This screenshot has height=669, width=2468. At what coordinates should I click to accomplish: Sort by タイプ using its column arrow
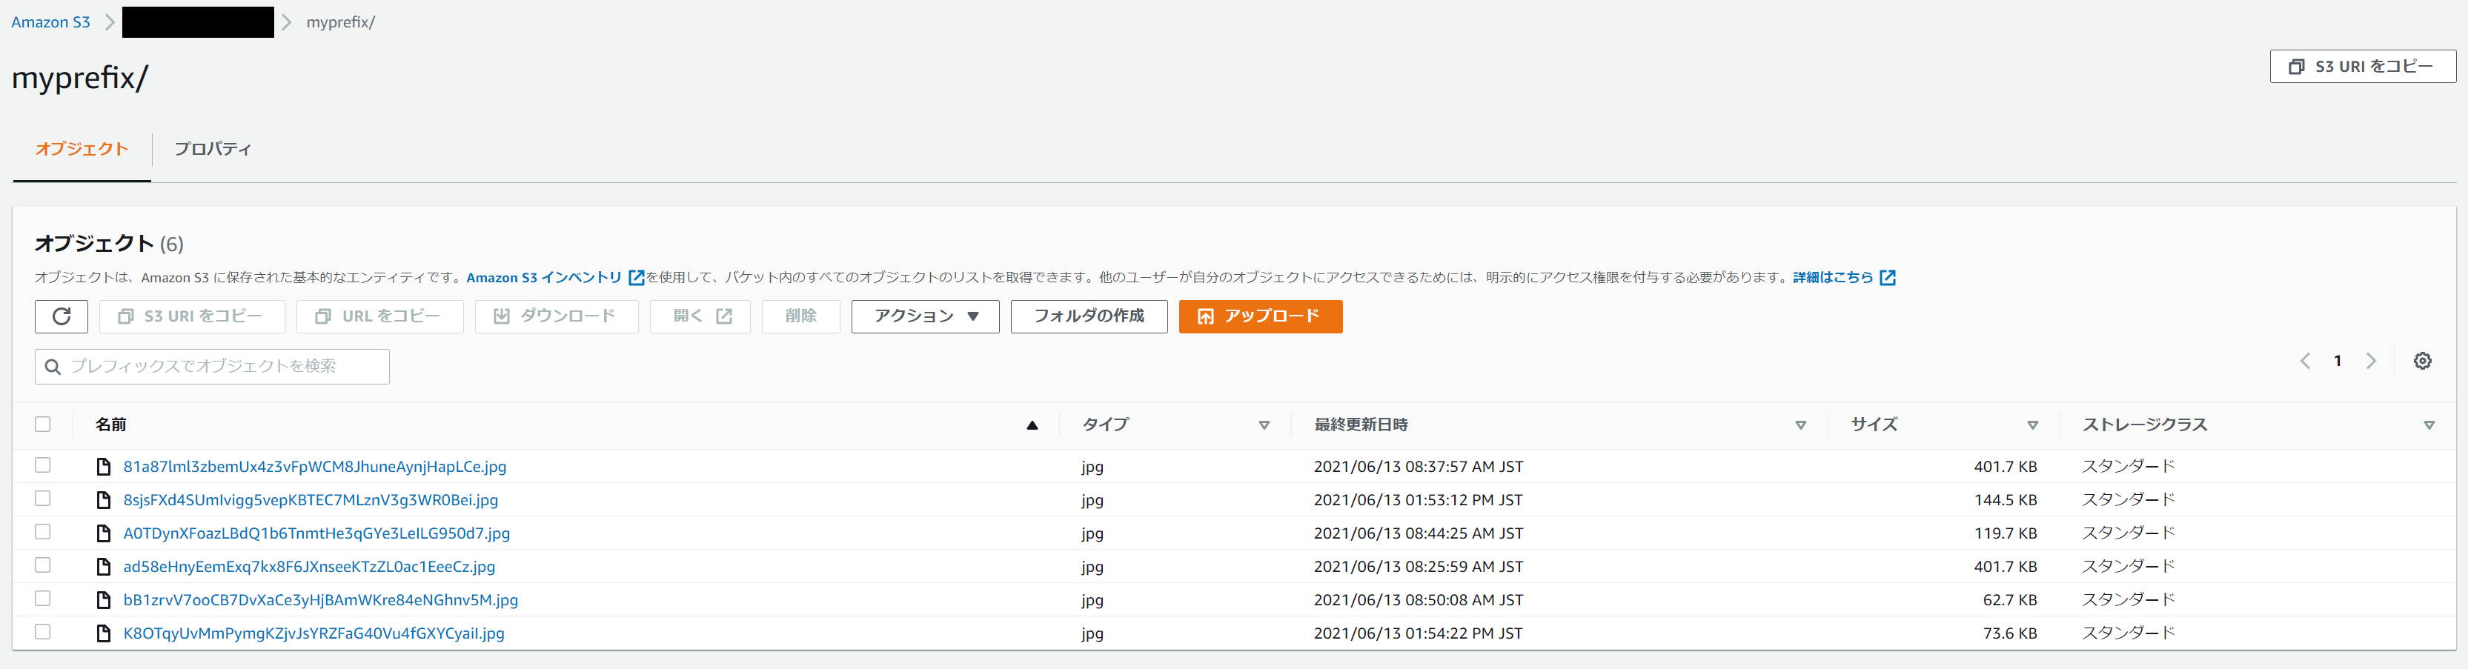coord(1264,425)
